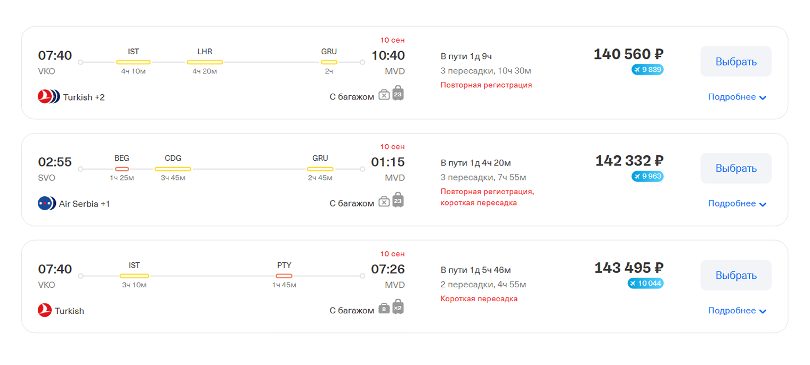810x365 pixels.
Task: Expand Подробнее for the 140 560 ₽ flight
Action: pos(736,97)
